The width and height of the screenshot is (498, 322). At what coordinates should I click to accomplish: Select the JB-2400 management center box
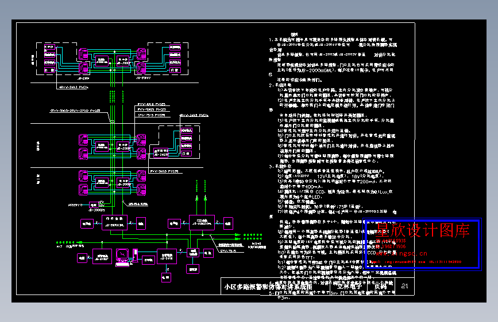coord(167,256)
